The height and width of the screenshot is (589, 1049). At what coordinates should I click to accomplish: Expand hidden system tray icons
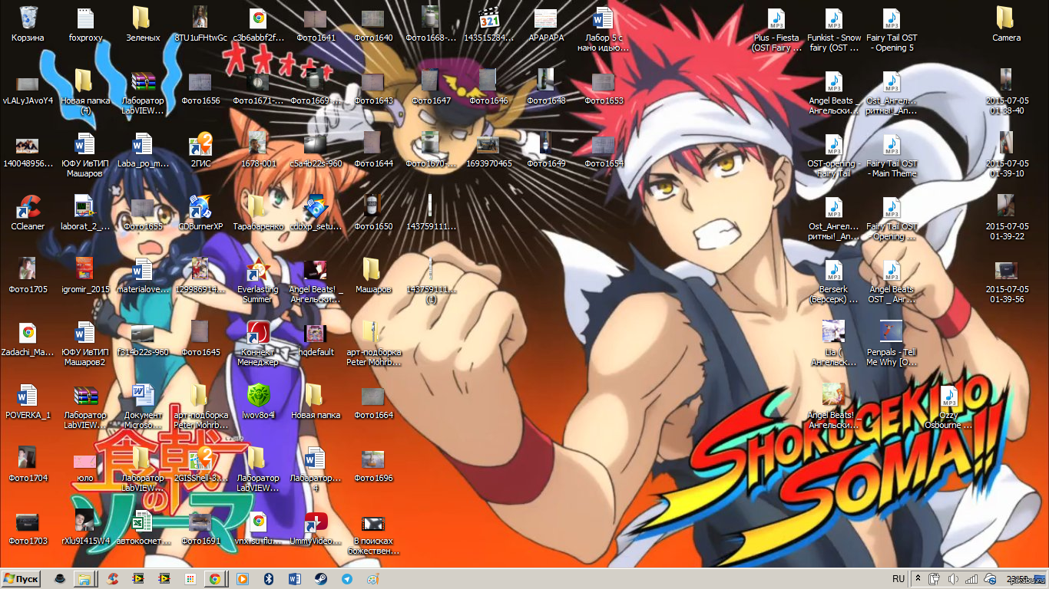coord(918,579)
